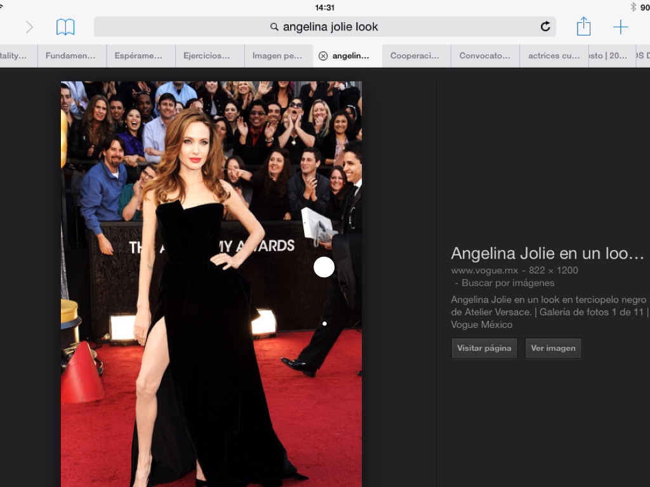Switch to the 'Espérame...' tab
The width and height of the screenshot is (650, 487).
pos(138,56)
